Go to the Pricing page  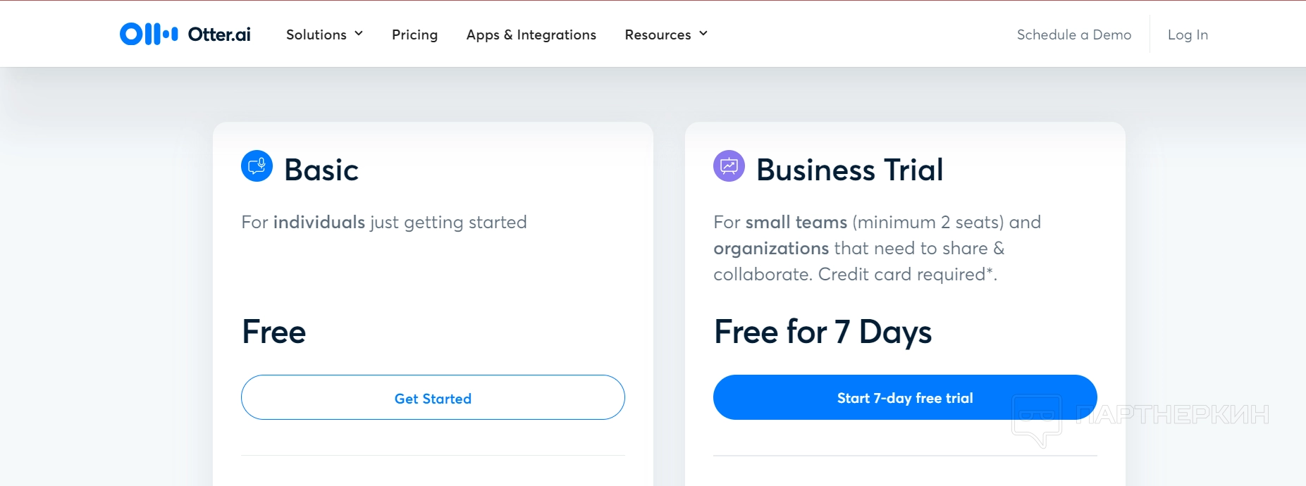click(x=414, y=35)
